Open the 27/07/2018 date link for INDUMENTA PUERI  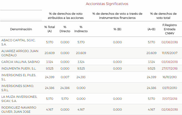tap(169, 68)
